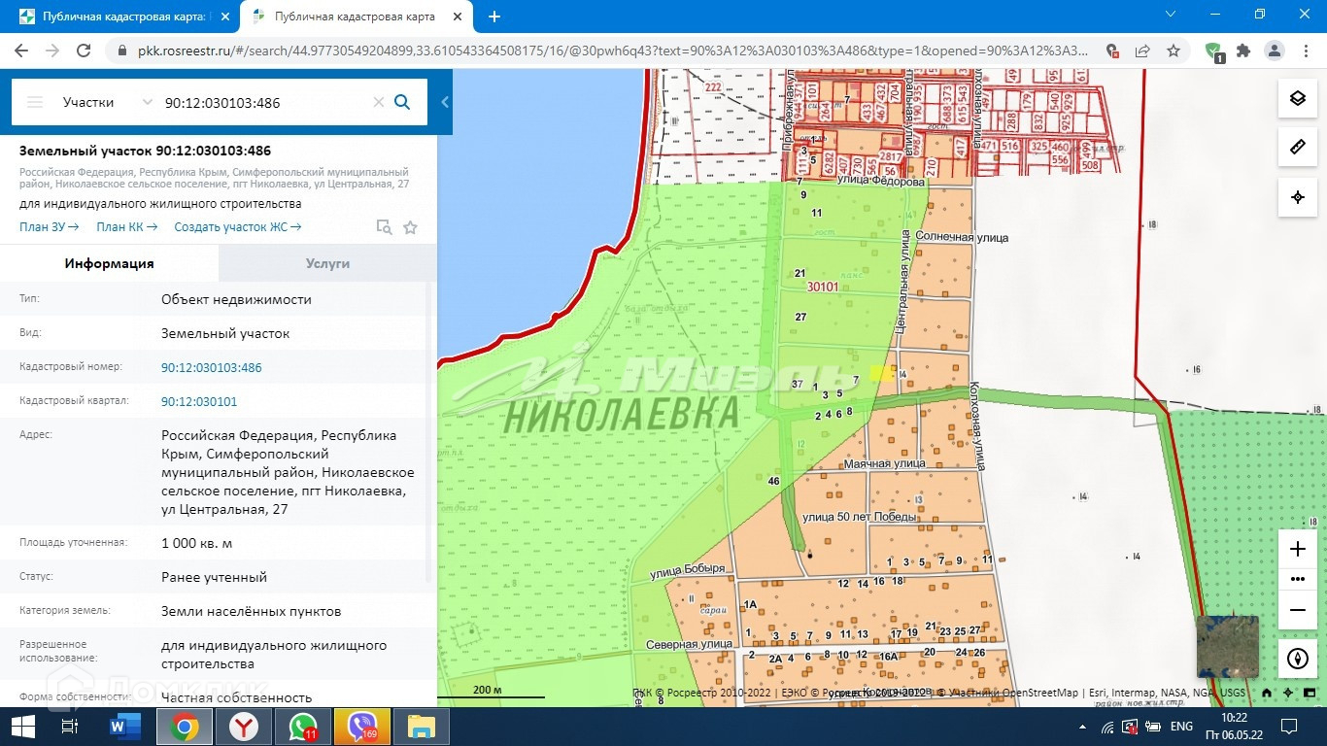Open the План ЗУ link
Image resolution: width=1327 pixels, height=746 pixels.
coord(49,227)
